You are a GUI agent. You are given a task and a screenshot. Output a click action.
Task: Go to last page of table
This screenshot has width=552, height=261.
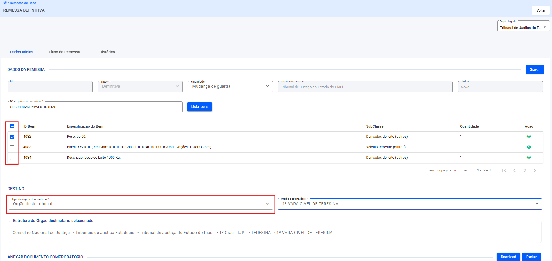[x=535, y=171]
